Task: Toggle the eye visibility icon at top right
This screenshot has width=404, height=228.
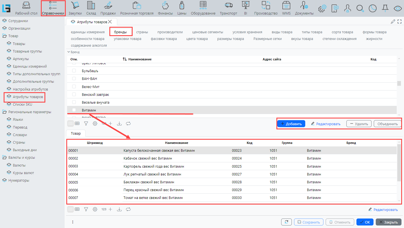Action: [x=398, y=8]
